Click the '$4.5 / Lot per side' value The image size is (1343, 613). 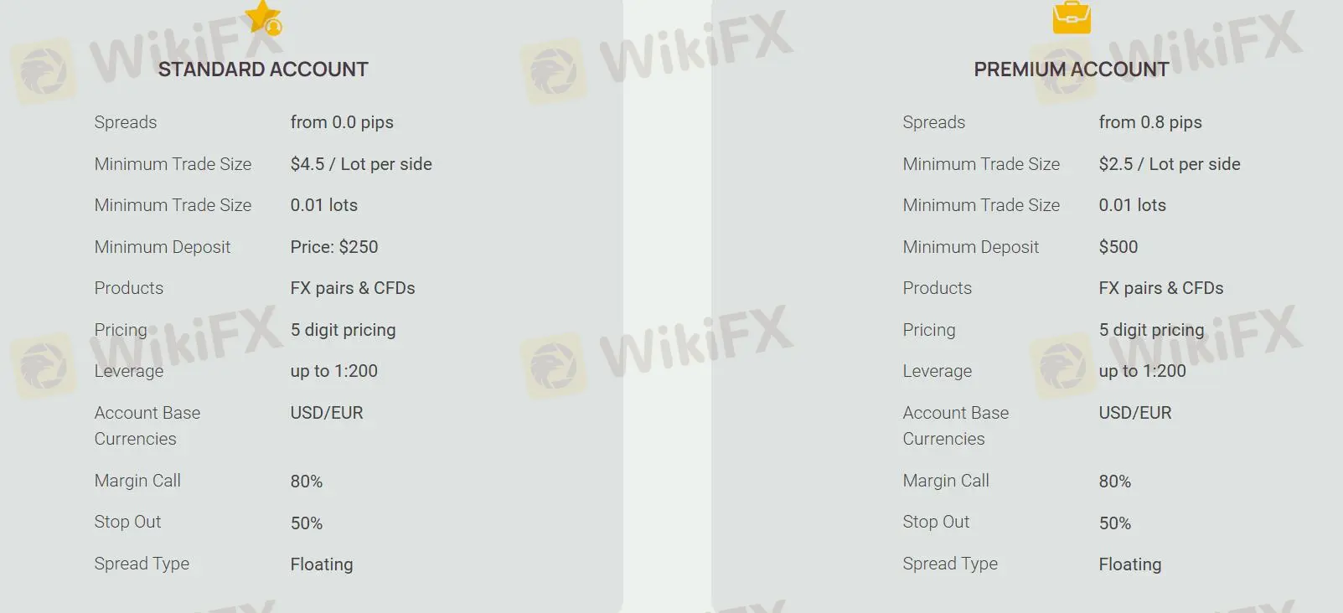(361, 164)
